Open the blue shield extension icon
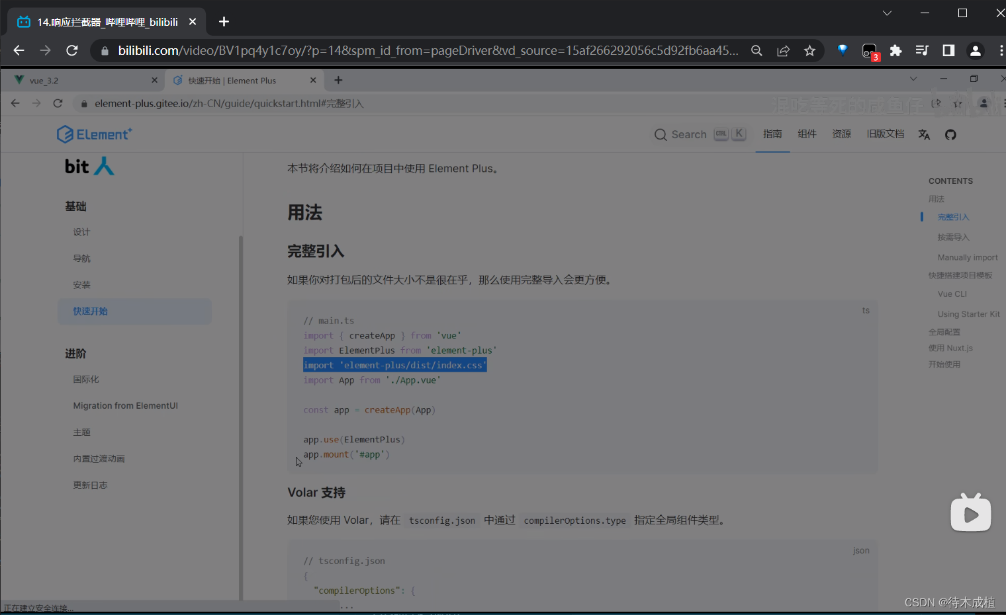 pyautogui.click(x=843, y=50)
